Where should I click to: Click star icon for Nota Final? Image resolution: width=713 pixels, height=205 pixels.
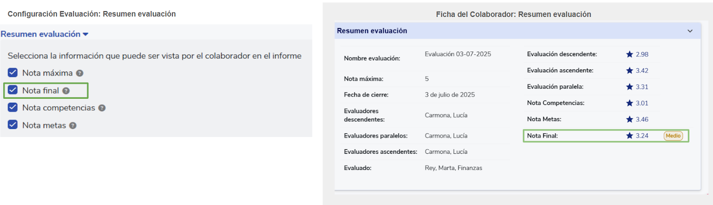coord(630,136)
